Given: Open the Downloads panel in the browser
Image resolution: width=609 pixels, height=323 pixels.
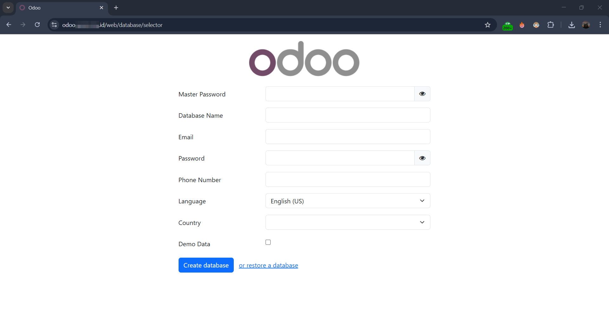Looking at the screenshot, I should (572, 25).
